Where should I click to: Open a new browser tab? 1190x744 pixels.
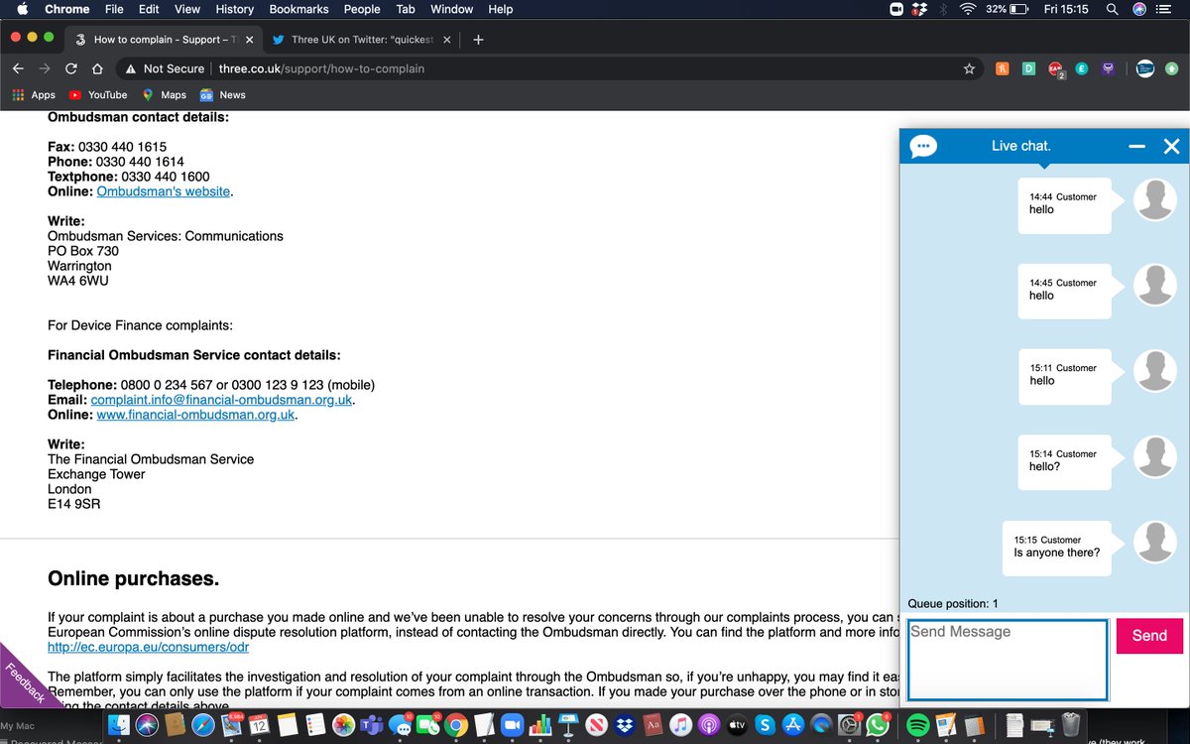[x=478, y=40]
